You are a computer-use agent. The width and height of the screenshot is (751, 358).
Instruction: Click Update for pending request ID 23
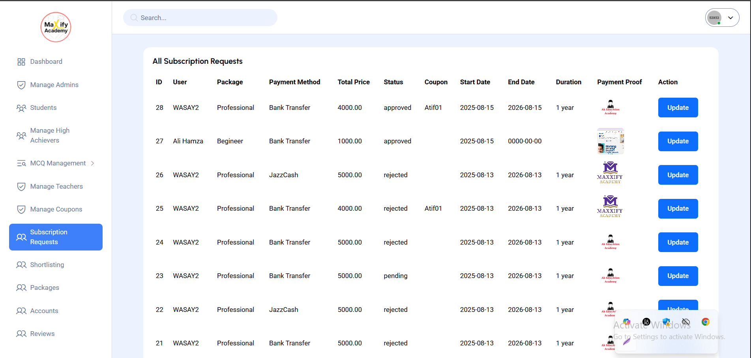click(678, 276)
